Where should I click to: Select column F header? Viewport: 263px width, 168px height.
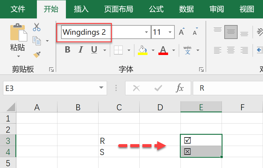coord(242,107)
